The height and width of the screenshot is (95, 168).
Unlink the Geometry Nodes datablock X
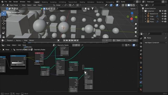point(79,45)
